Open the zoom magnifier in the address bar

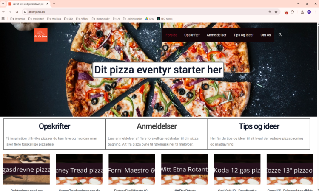tap(270, 12)
